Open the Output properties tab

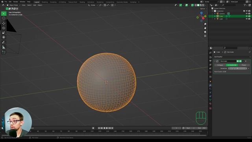point(210,61)
